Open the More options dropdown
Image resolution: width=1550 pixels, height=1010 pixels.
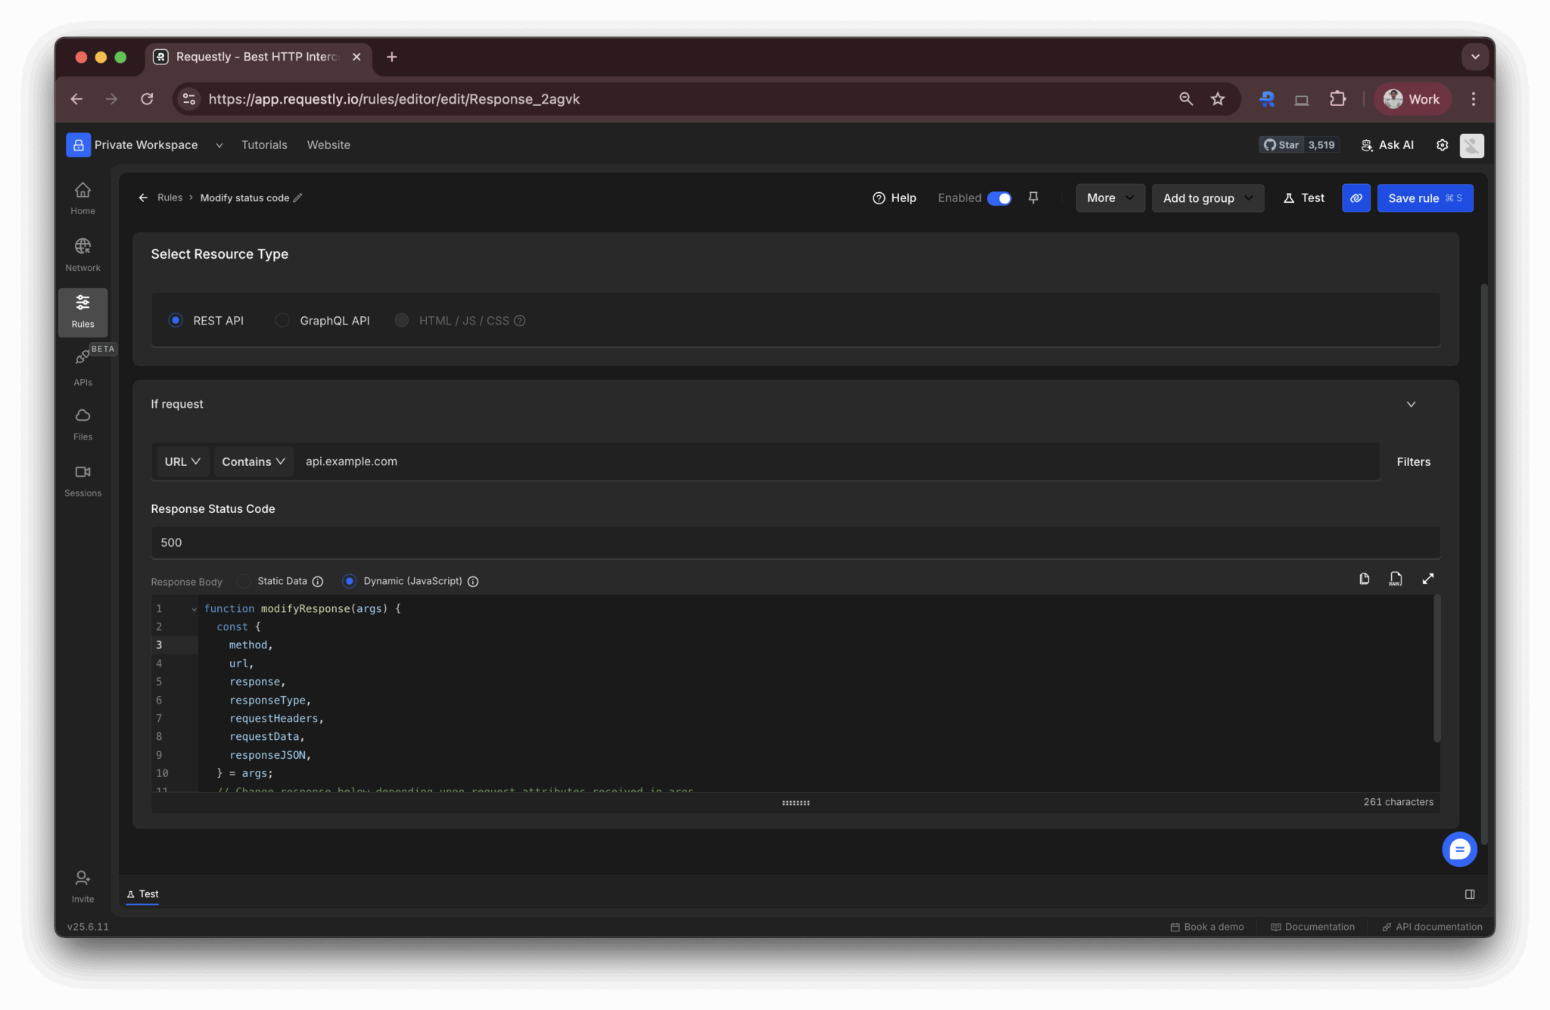pyautogui.click(x=1109, y=197)
